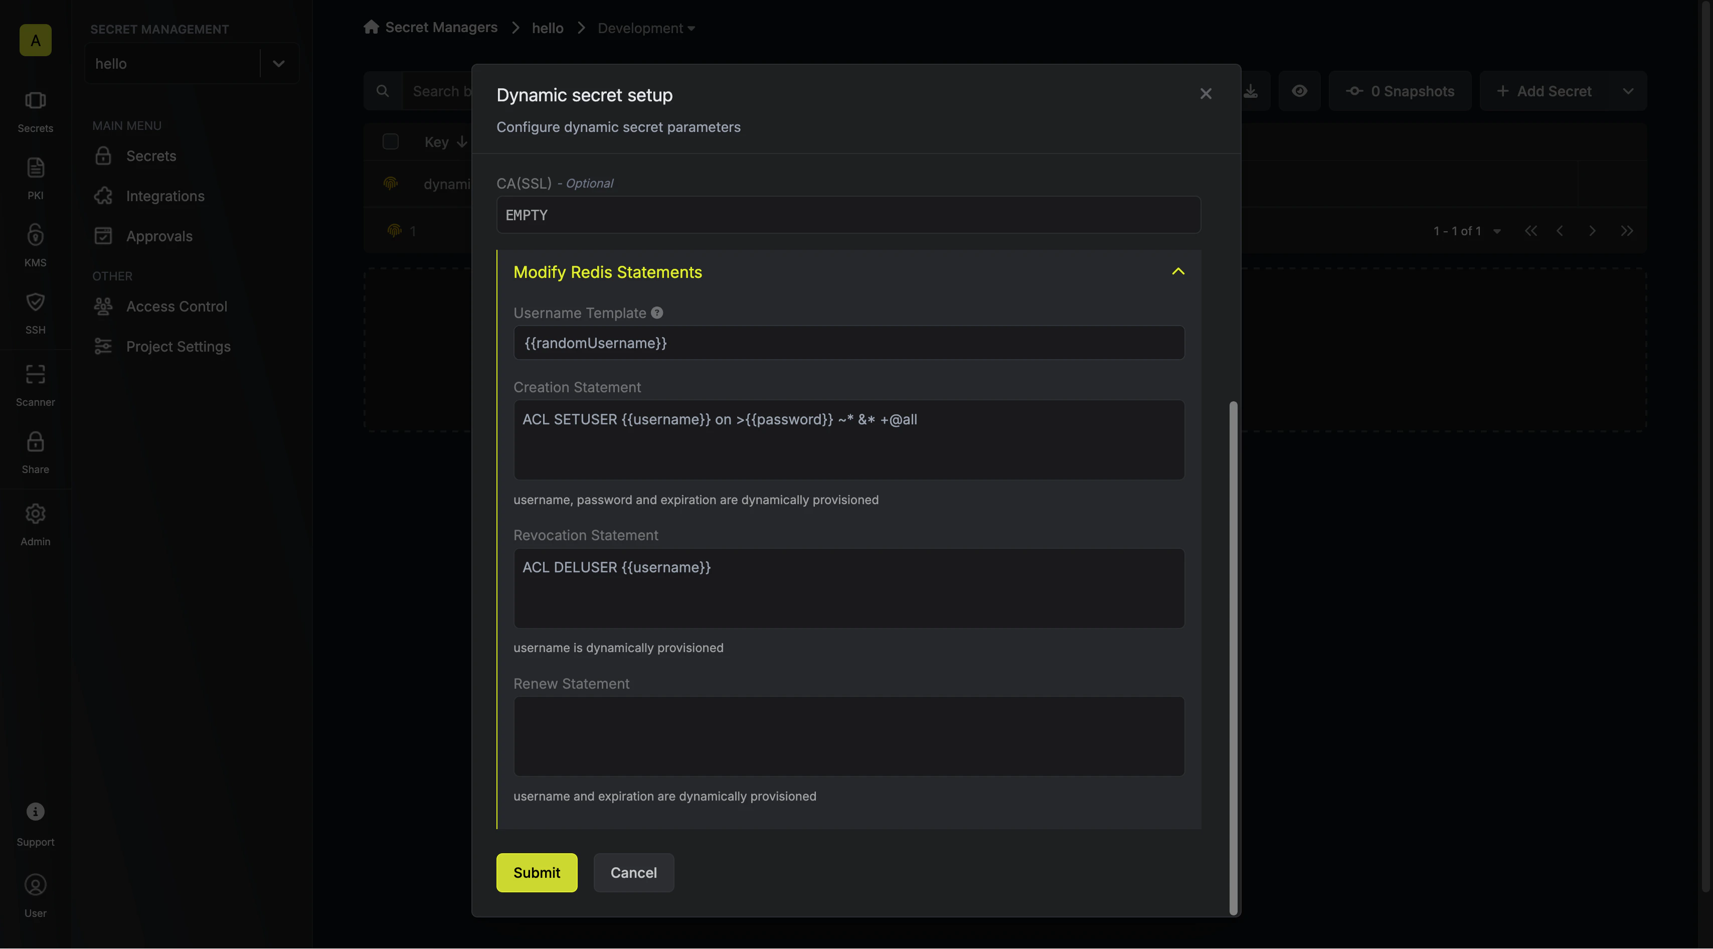Toggle secret values visibility eye icon
This screenshot has width=1713, height=949.
tap(1299, 90)
